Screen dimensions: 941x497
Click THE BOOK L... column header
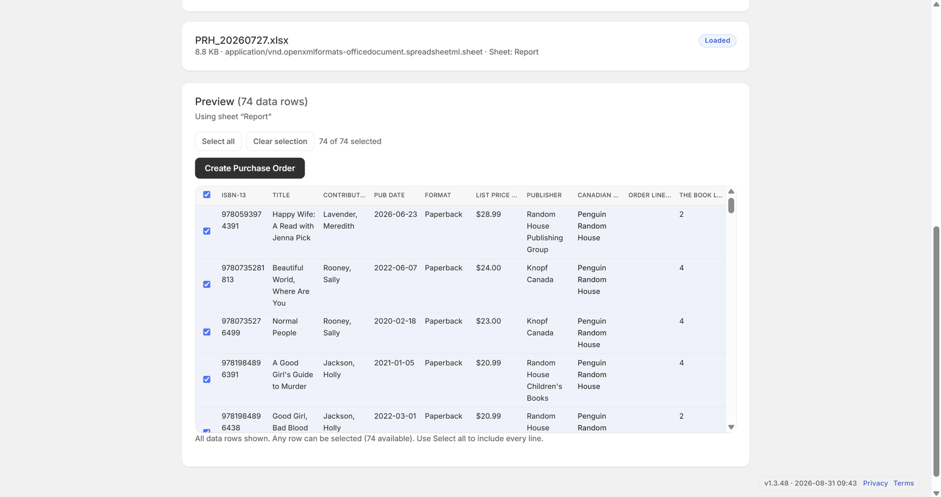(x=700, y=195)
